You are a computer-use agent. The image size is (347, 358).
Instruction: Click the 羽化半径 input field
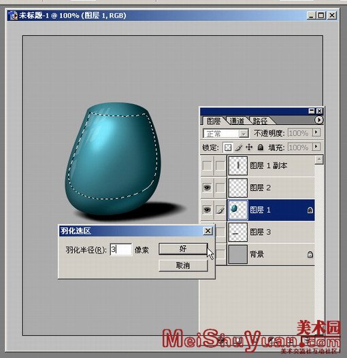[x=121, y=249]
